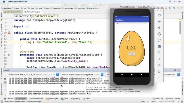The image size is (184, 103).
Task: Raise volume in the emulator toolbar
Action: click(159, 21)
